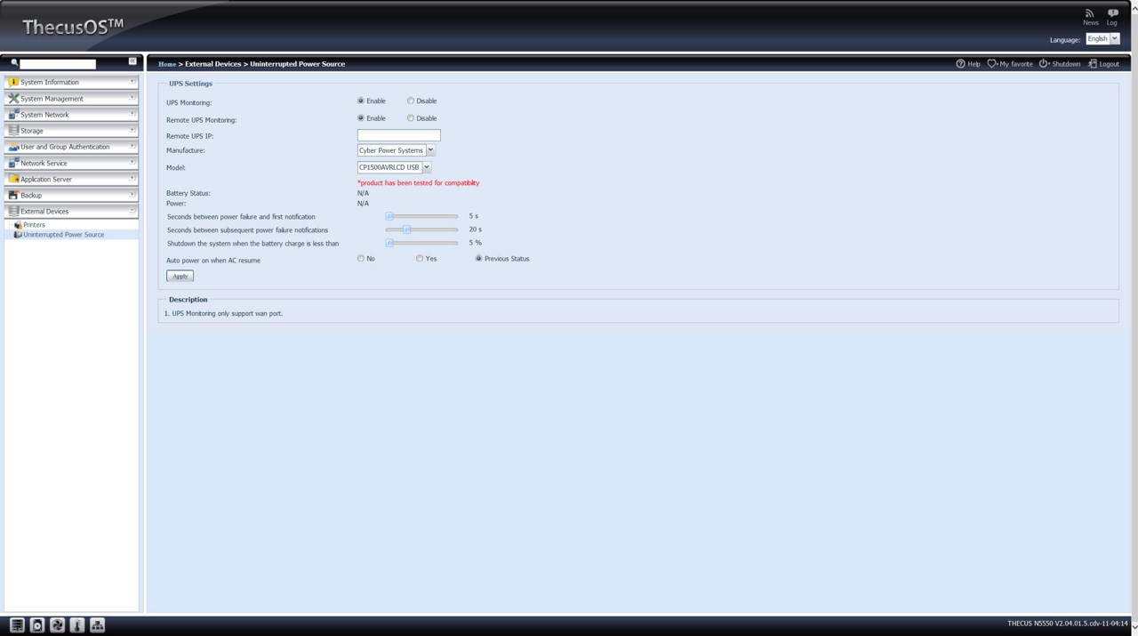
Task: Click the Storage drive icon
Action: tap(13, 131)
